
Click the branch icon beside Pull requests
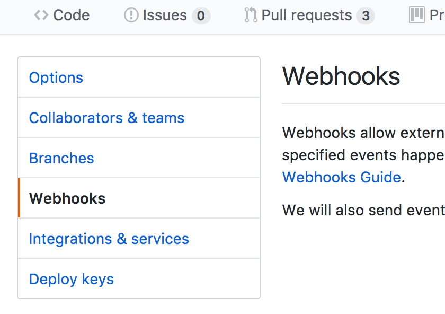(251, 15)
